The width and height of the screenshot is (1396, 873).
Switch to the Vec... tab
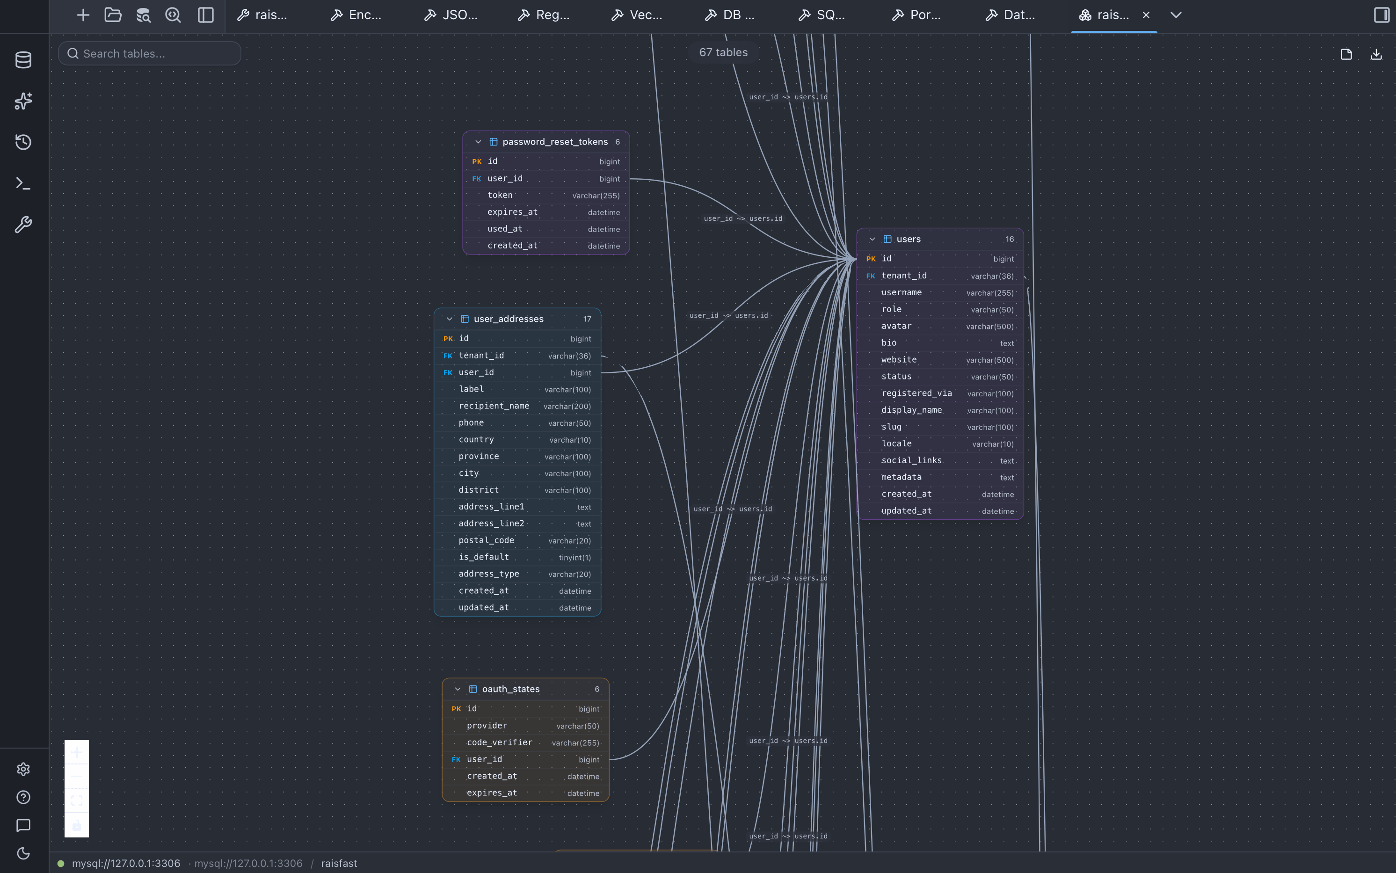click(637, 15)
